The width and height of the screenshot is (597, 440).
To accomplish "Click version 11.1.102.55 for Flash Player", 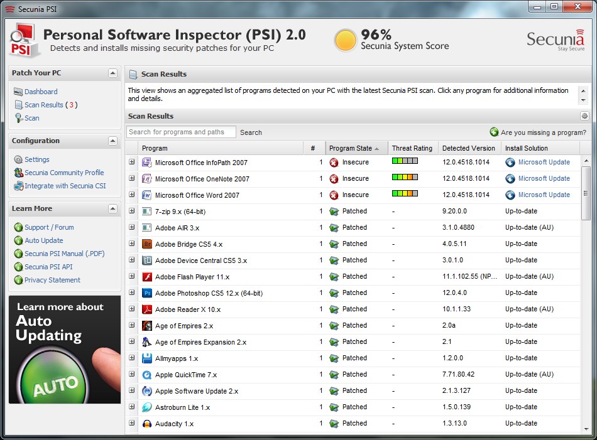I will pos(469,276).
